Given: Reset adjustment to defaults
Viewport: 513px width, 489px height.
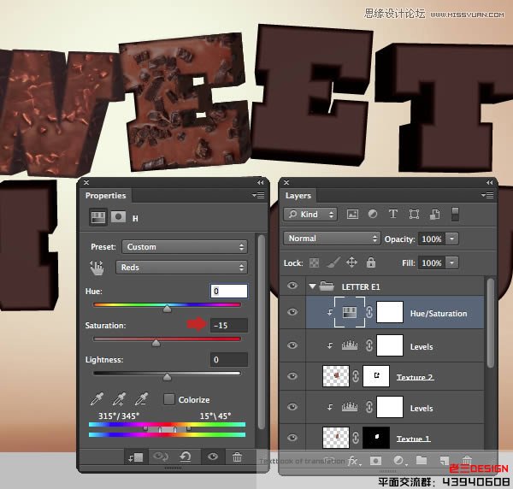Looking at the screenshot, I should (186, 457).
